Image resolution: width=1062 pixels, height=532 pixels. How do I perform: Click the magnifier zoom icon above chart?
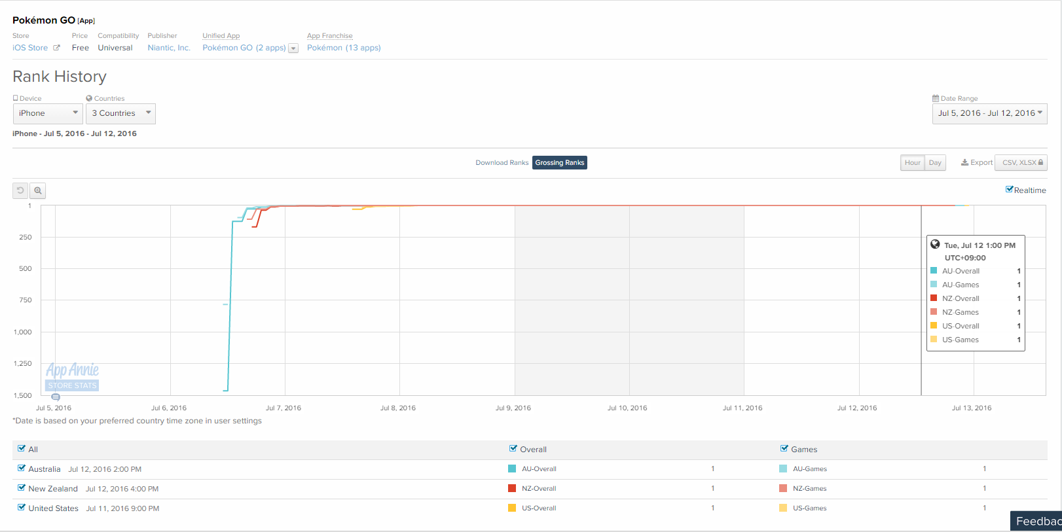point(38,190)
